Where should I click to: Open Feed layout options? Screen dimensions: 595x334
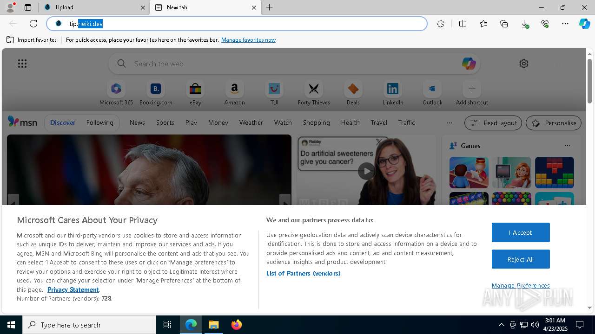click(493, 123)
